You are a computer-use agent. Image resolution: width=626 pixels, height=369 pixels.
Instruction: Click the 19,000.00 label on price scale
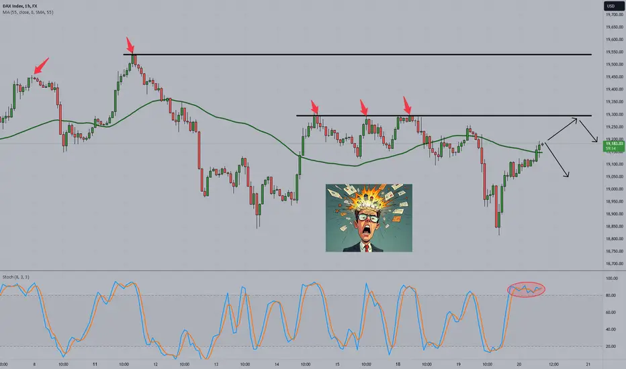[615, 189]
